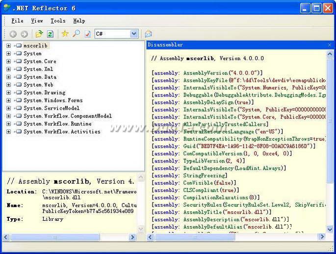The height and width of the screenshot is (254, 336).
Task: Open the C# language dropdown
Action: tap(134, 34)
